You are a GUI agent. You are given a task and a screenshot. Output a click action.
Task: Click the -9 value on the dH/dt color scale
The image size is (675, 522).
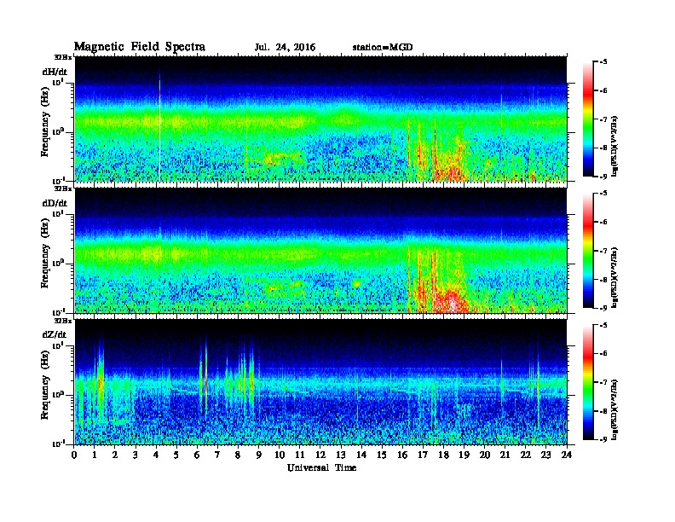tap(603, 177)
